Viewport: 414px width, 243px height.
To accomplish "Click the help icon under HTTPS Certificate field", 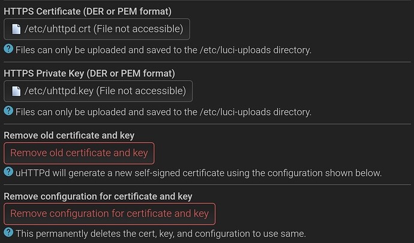I will 8,49.
